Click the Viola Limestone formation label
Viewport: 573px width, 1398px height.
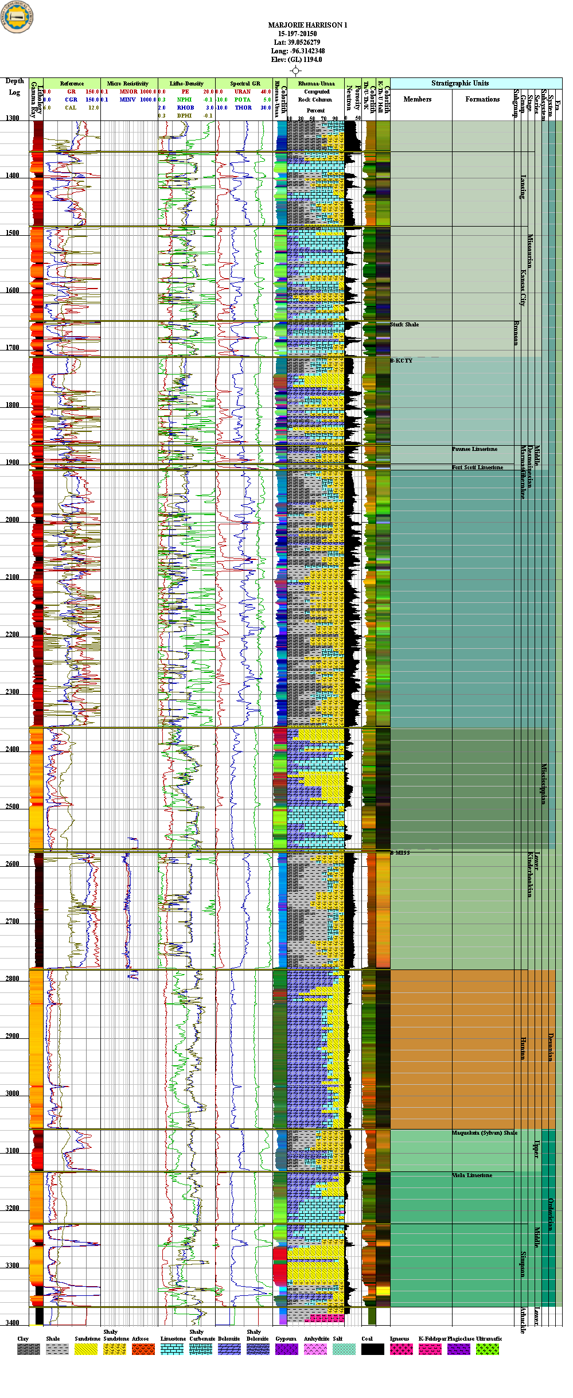(x=471, y=1175)
